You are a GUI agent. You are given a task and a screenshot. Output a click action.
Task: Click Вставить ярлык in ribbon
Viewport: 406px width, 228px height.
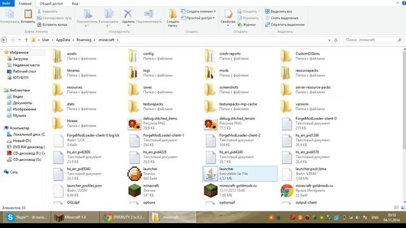coord(52,25)
